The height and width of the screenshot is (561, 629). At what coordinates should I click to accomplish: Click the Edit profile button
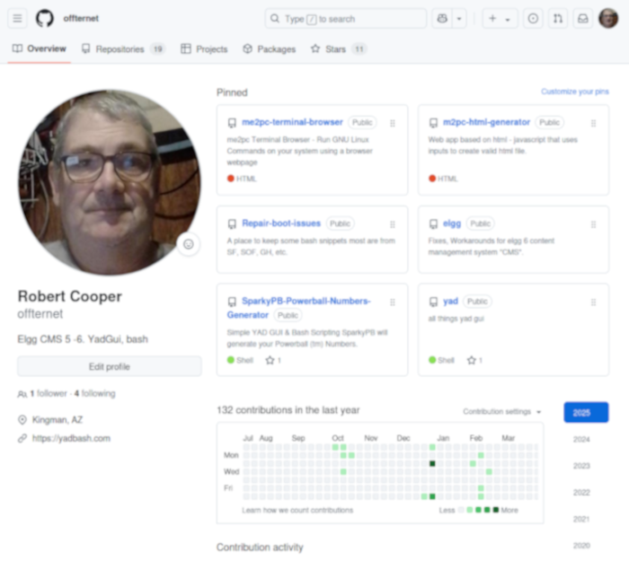(109, 366)
